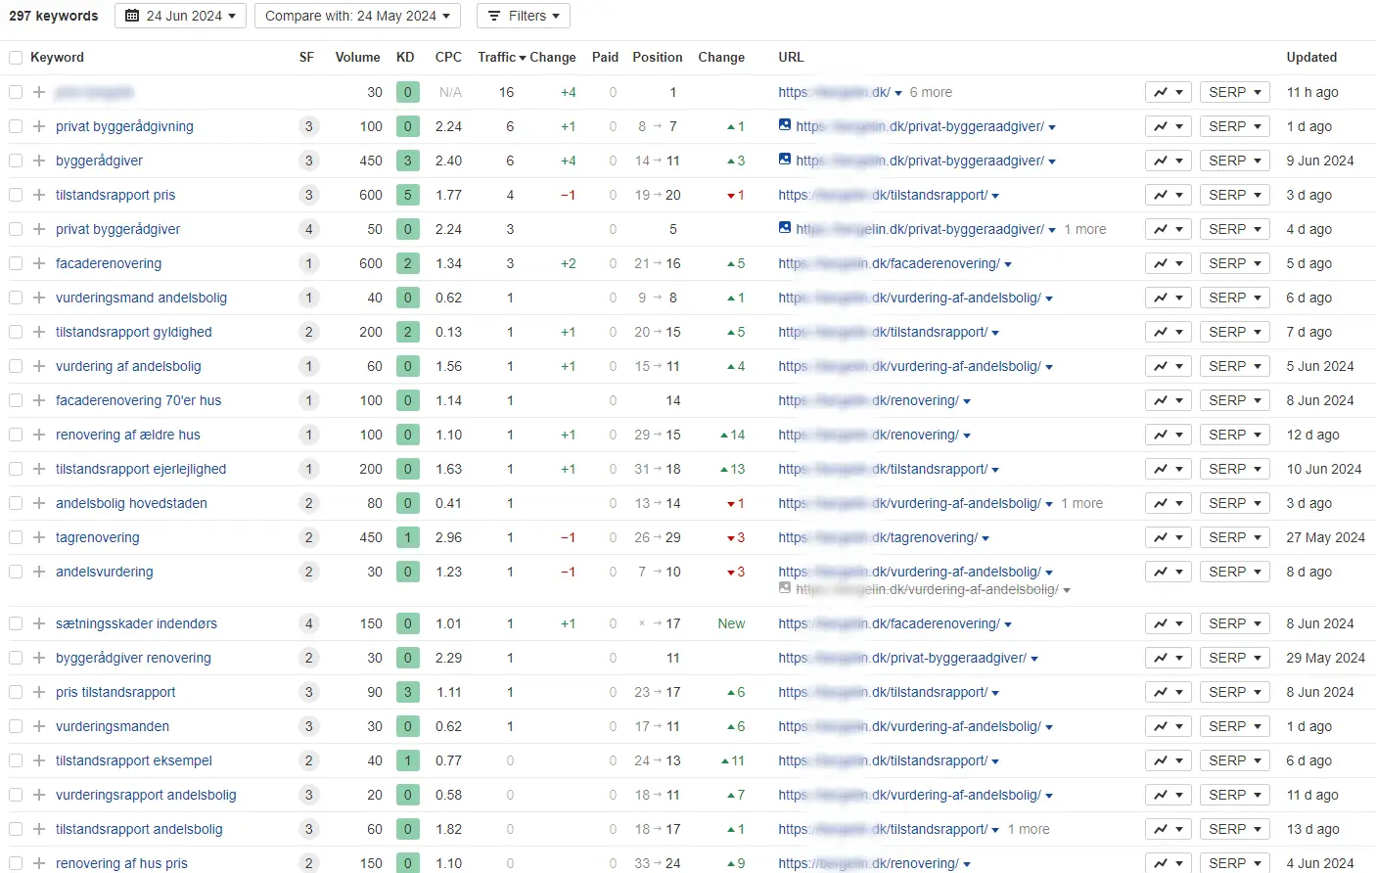Click plus icon beside tagrenovering
This screenshot has width=1376, height=873.
coord(39,537)
